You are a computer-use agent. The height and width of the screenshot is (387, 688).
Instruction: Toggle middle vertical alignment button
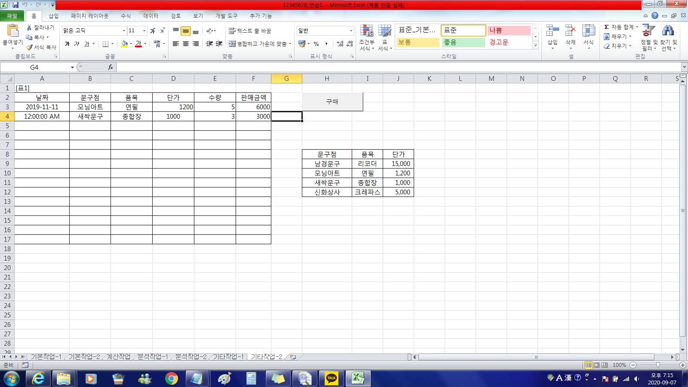[x=186, y=31]
